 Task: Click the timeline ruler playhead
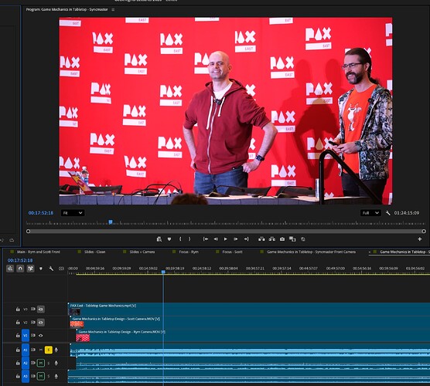pyautogui.click(x=163, y=272)
